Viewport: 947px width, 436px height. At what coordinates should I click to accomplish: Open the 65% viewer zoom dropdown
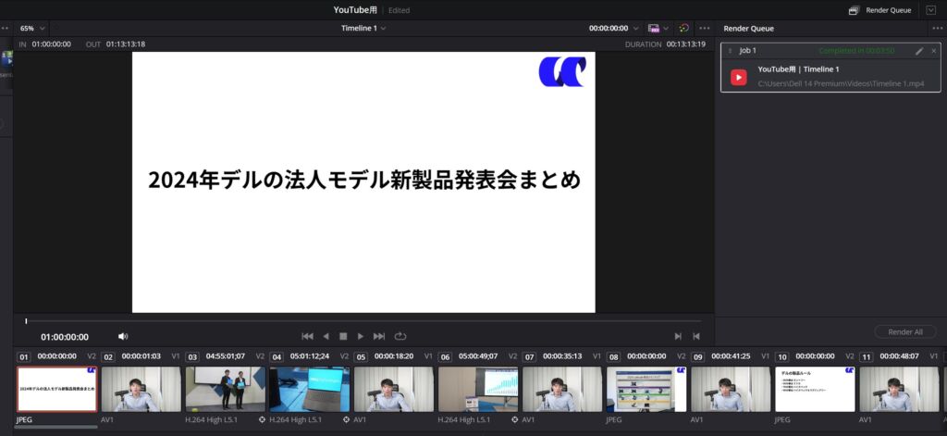[32, 29]
